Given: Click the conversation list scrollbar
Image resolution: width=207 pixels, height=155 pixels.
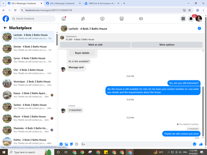Looking at the screenshot, I should (x=57, y=40).
